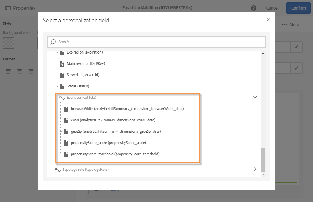Click the Event context link icon
Image resolution: width=313 pixels, height=202 pixels.
coord(62,98)
